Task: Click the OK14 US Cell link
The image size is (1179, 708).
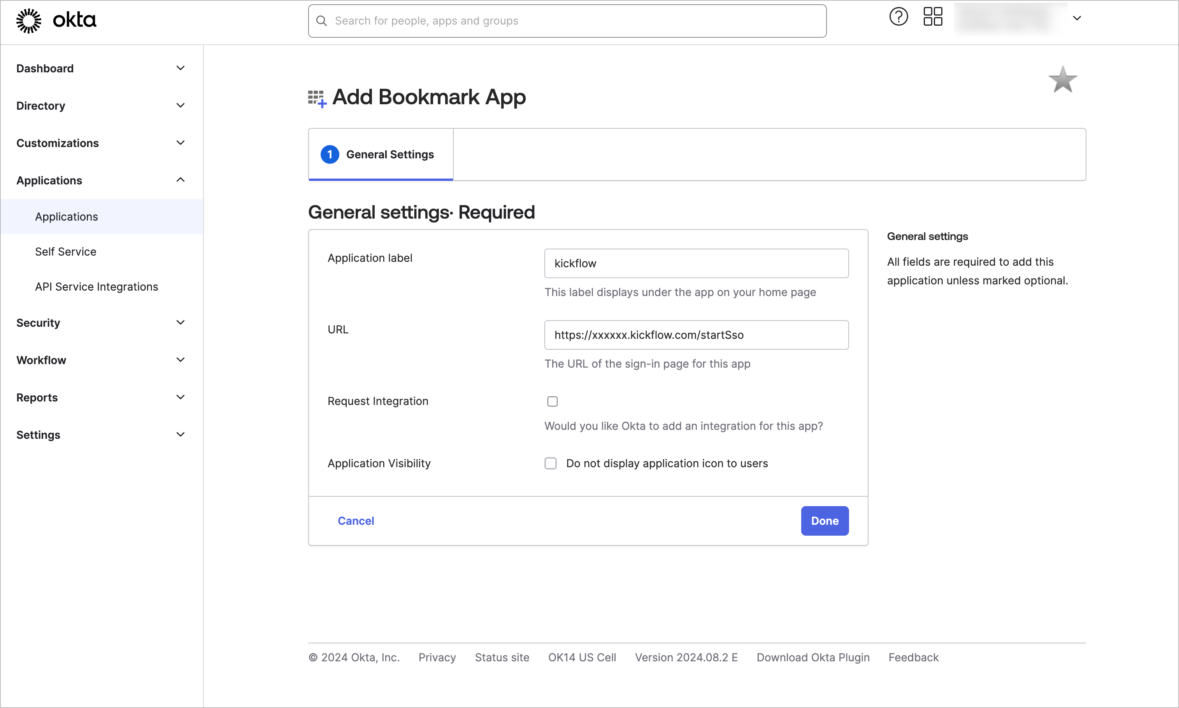Action: pyautogui.click(x=582, y=657)
